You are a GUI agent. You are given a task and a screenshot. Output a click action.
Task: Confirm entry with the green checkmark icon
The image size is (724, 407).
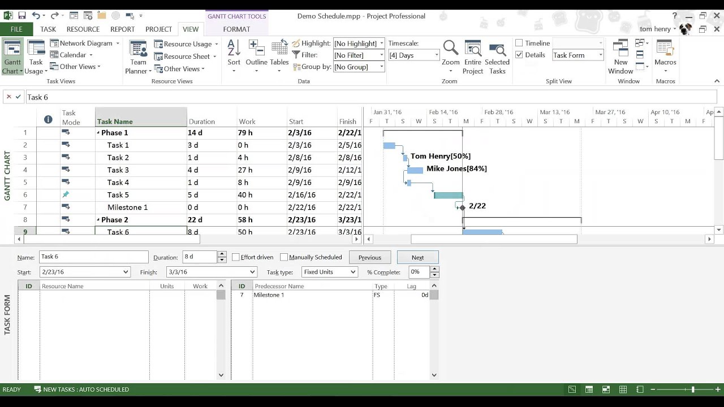pos(18,97)
